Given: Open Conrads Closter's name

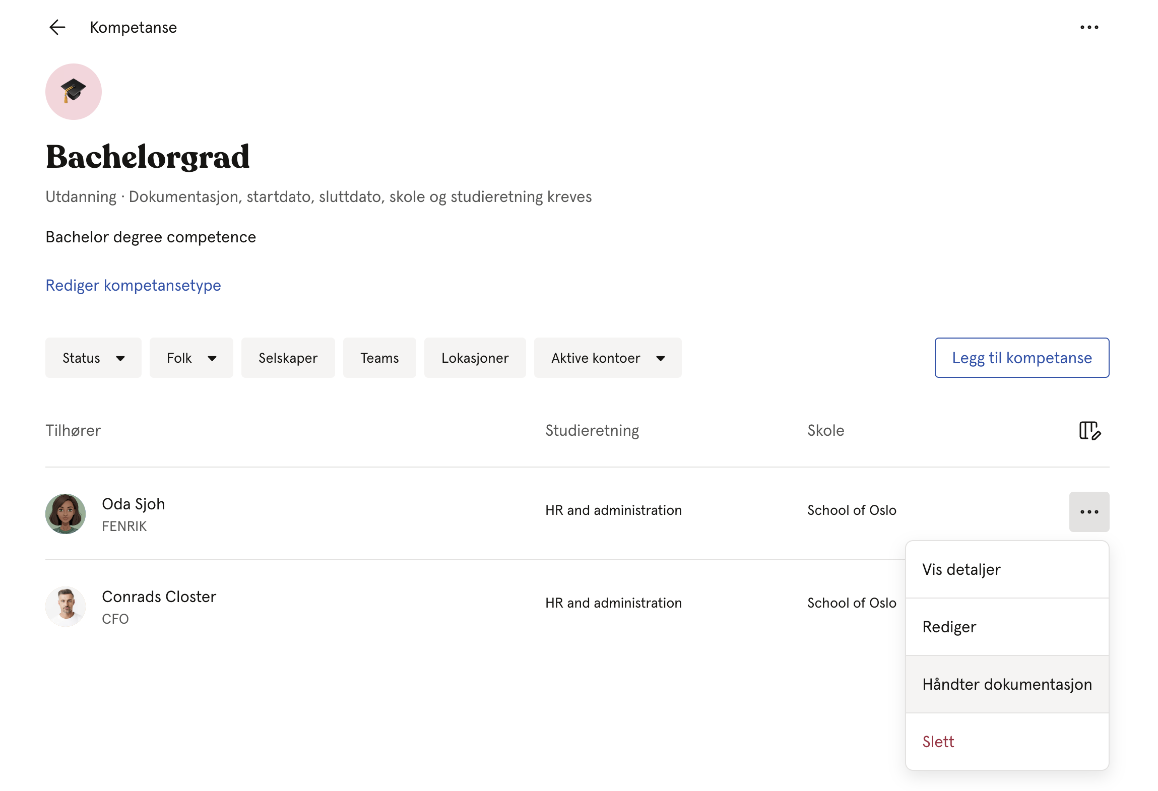Looking at the screenshot, I should point(159,597).
